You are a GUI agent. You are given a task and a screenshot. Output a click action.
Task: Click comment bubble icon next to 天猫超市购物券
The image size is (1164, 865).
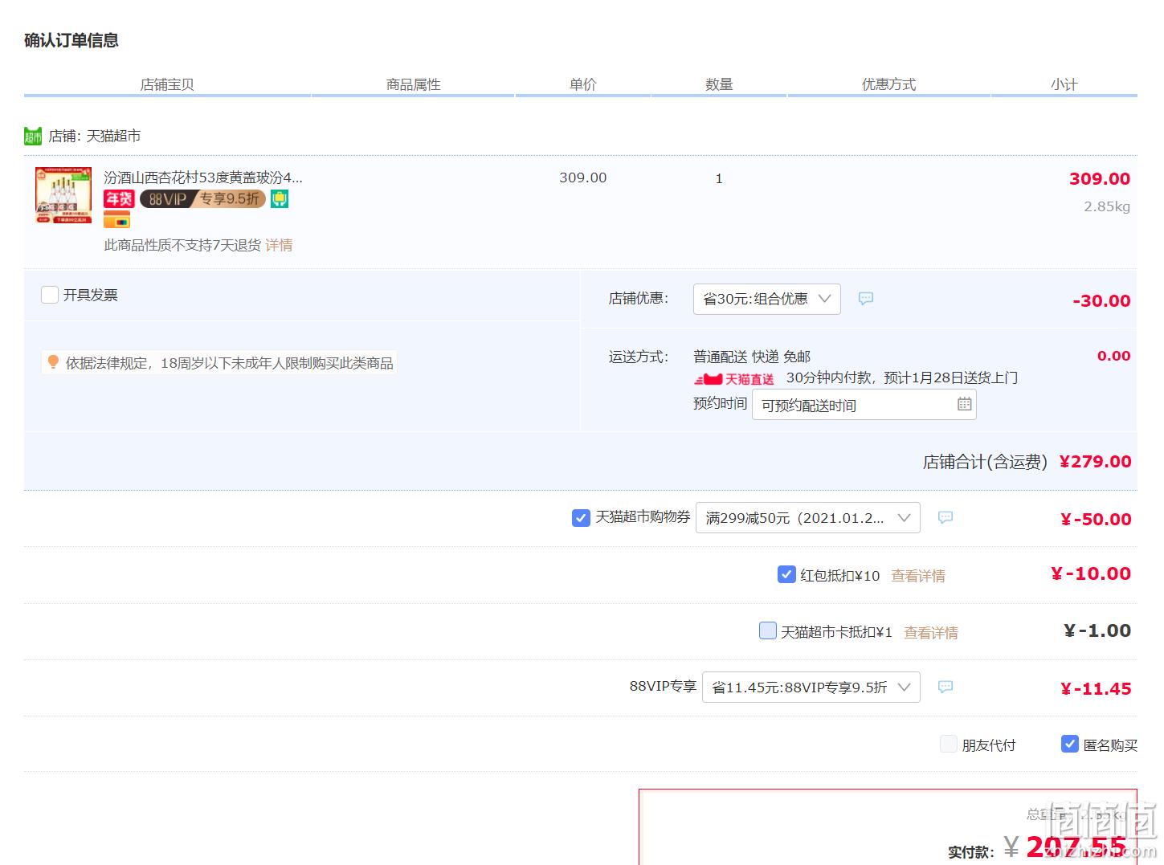(x=945, y=518)
